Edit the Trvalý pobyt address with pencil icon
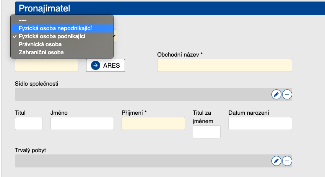Screen dimensions: 325x177 click(276, 161)
